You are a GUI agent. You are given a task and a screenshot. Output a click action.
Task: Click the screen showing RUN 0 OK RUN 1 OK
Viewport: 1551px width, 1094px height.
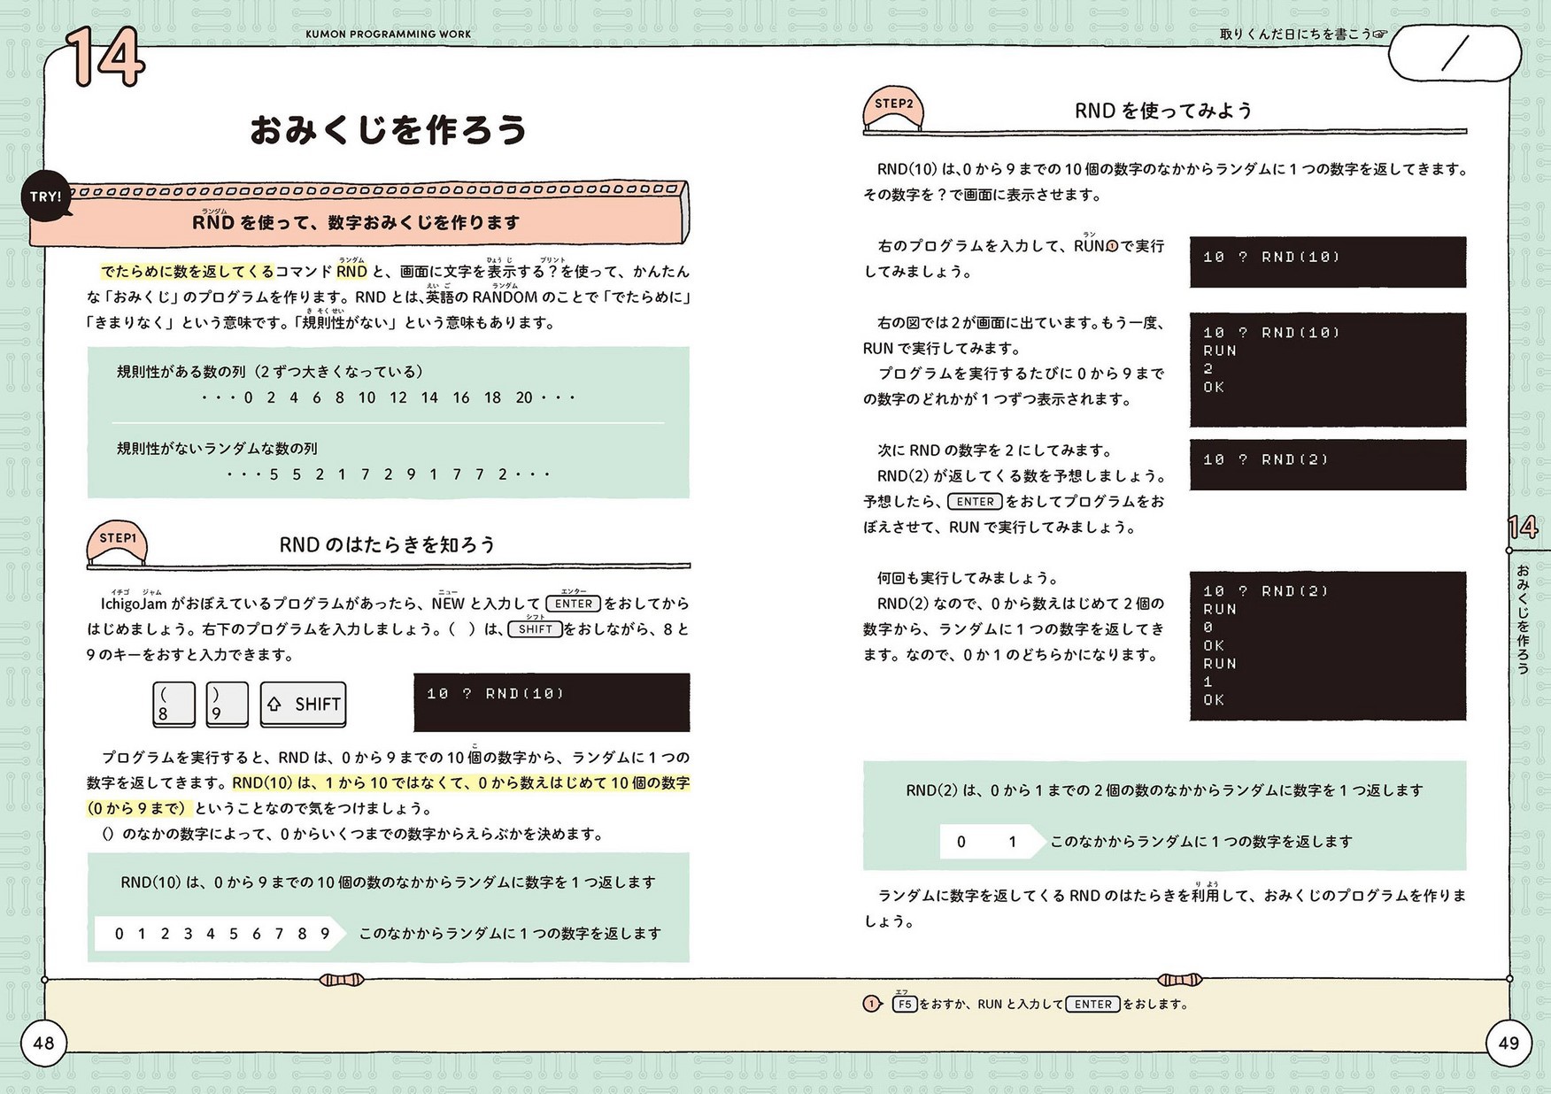click(x=1328, y=646)
